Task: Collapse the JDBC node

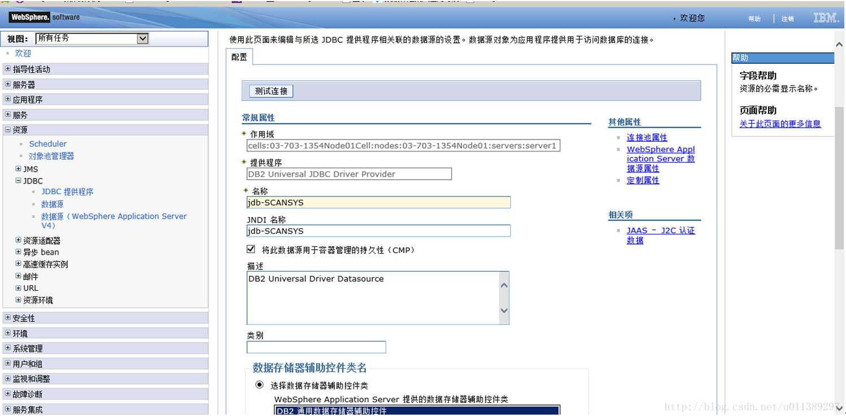Action: click(x=18, y=181)
